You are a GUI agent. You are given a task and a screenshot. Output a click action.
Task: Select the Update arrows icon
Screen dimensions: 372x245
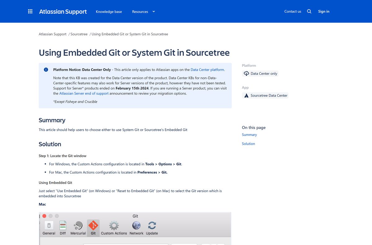click(x=152, y=225)
